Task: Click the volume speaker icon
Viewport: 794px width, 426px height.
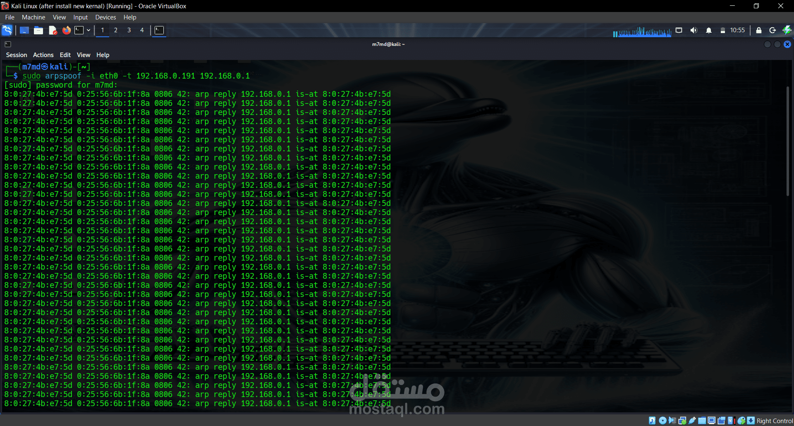Action: point(694,30)
